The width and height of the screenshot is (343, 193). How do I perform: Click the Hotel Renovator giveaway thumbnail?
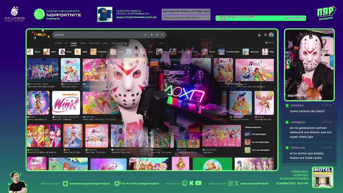[323, 177]
